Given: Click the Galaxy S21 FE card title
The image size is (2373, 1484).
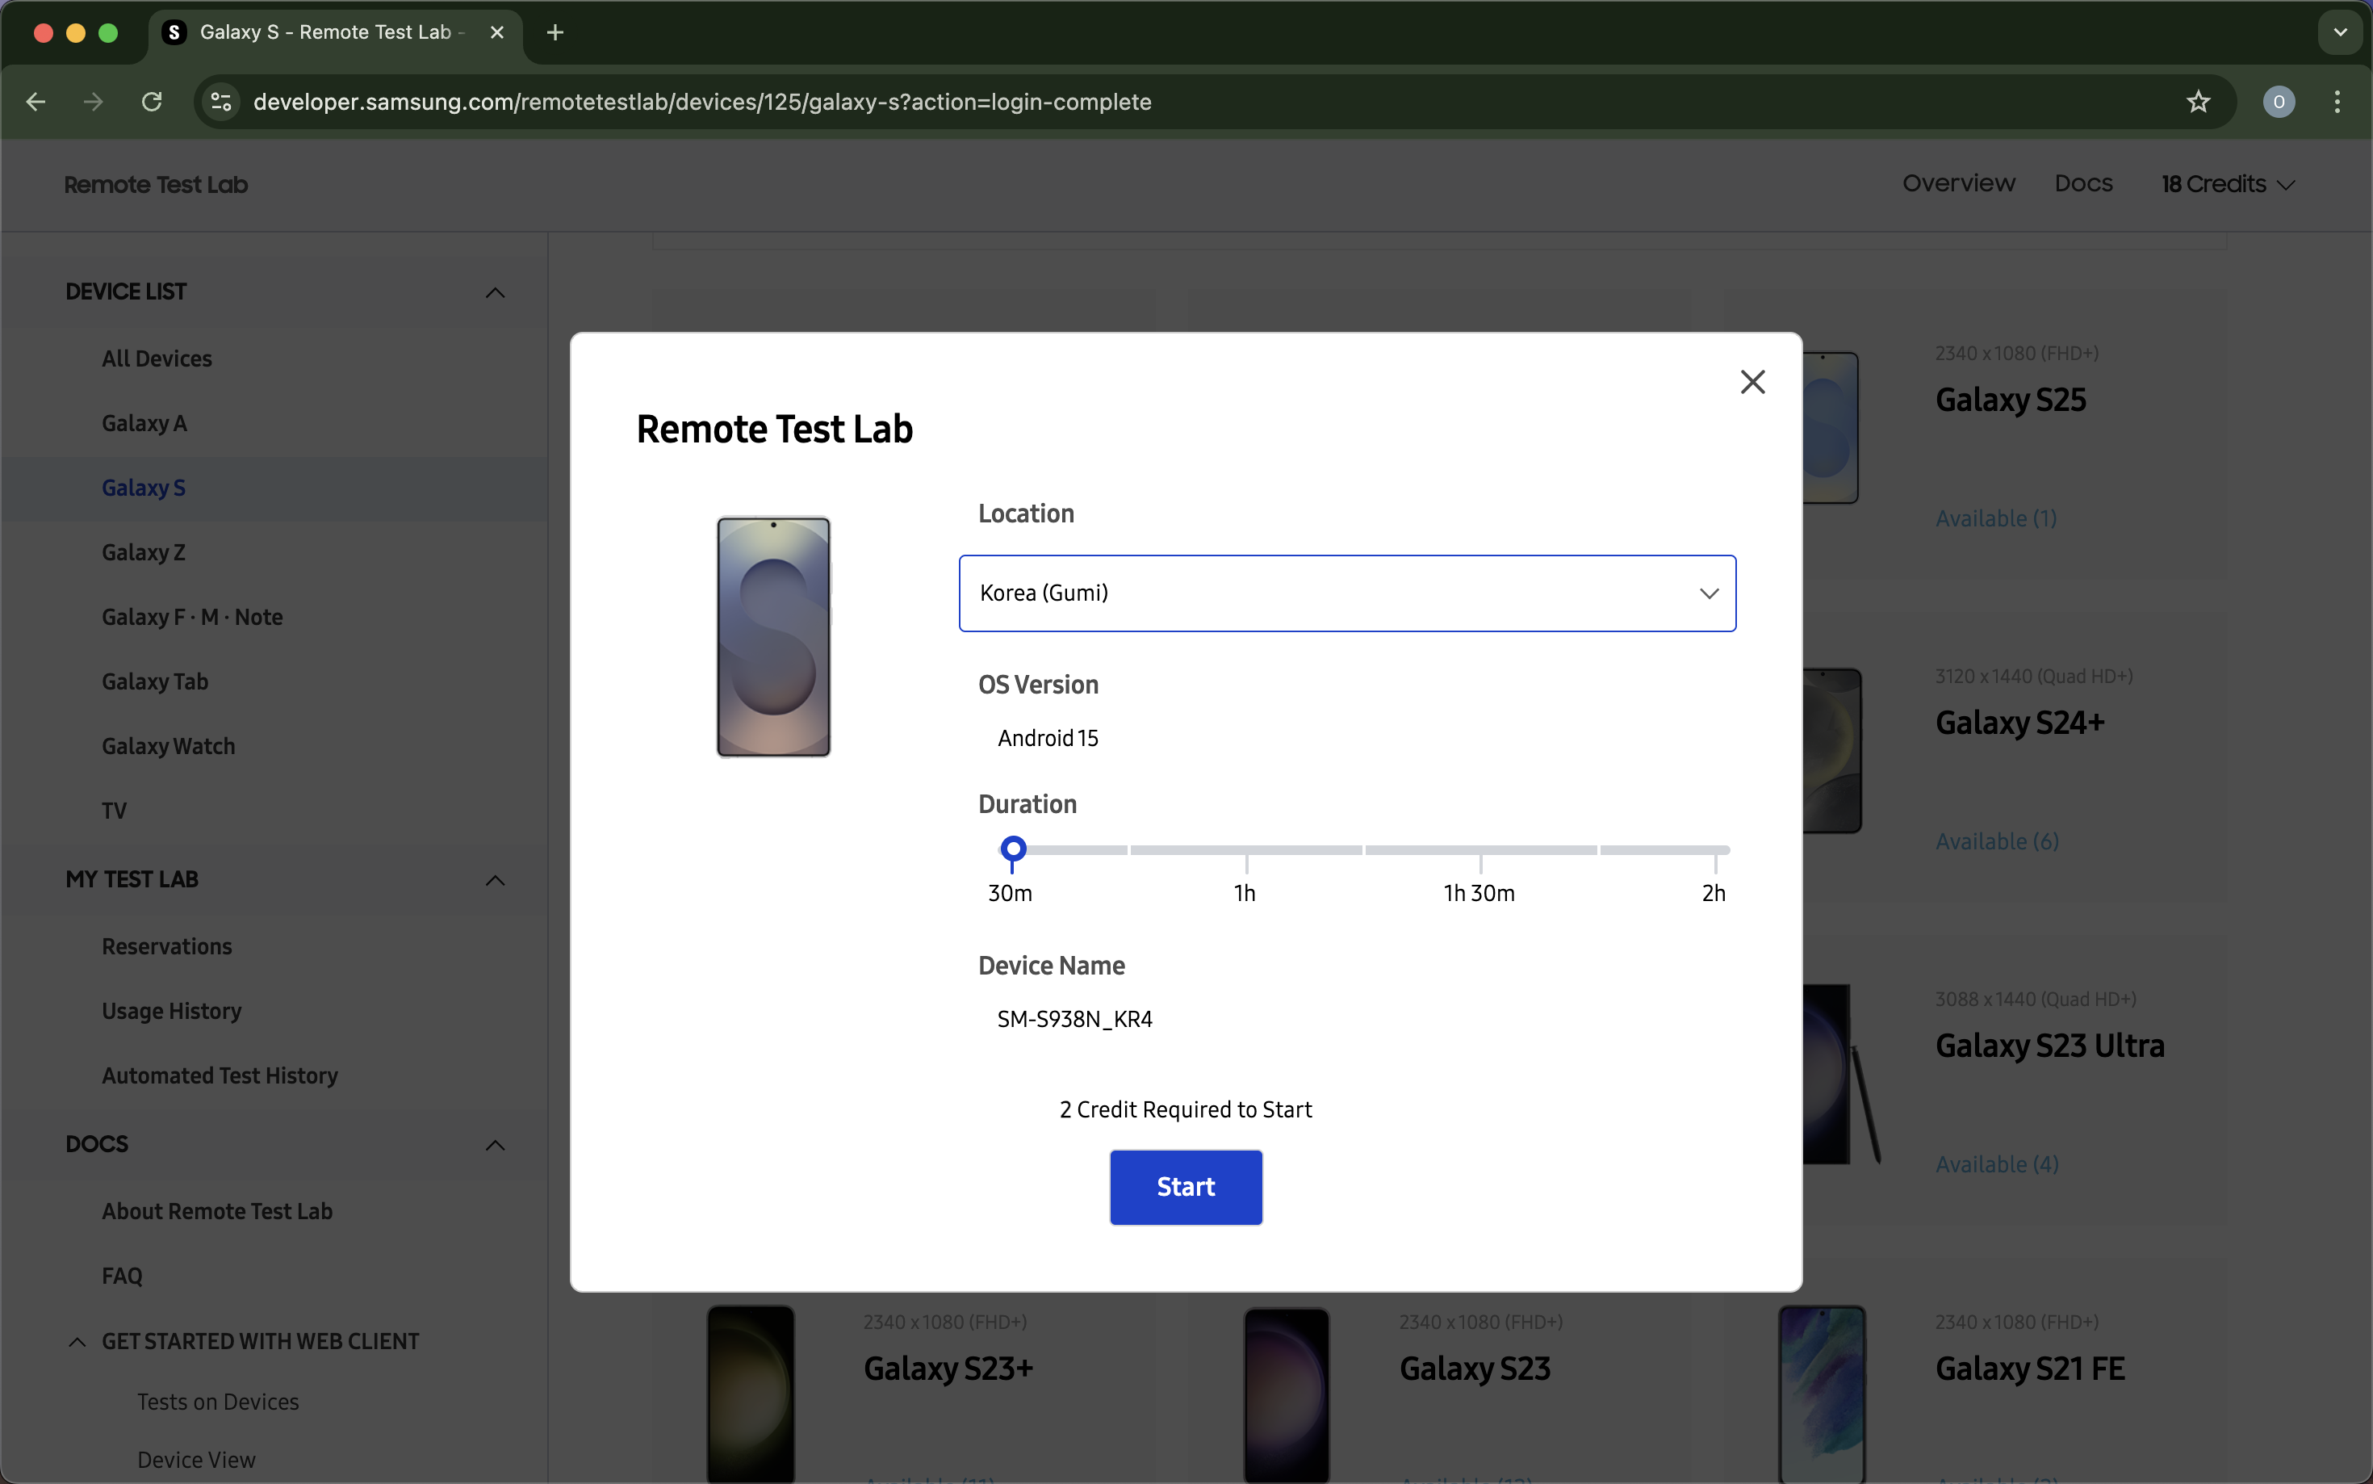Looking at the screenshot, I should pos(2030,1369).
